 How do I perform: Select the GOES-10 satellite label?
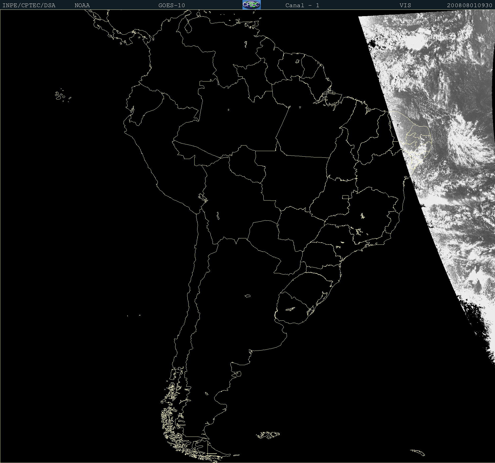[x=172, y=5]
